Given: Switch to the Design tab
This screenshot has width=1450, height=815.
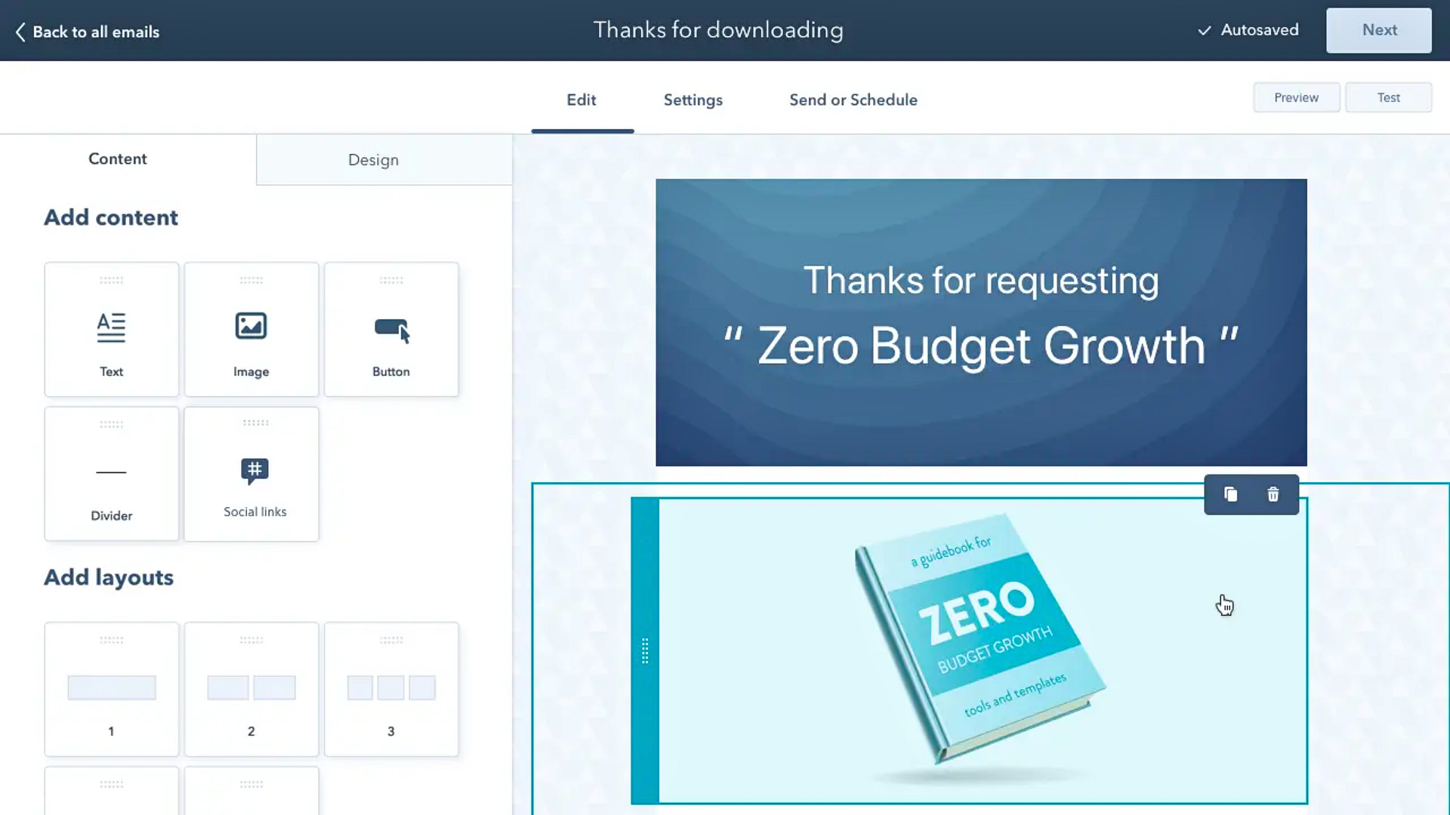Looking at the screenshot, I should tap(374, 159).
